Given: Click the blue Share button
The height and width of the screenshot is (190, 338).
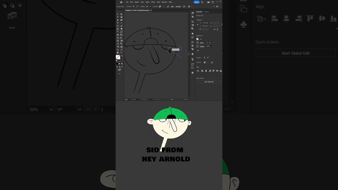Looking at the screenshot, I should coord(196,2).
